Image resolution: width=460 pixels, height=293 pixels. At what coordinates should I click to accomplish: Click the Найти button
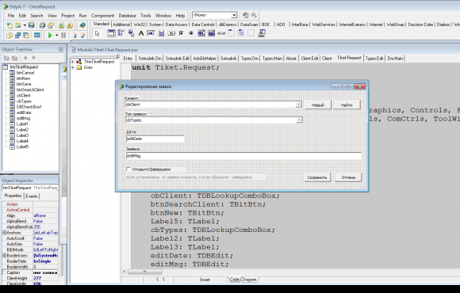347,105
